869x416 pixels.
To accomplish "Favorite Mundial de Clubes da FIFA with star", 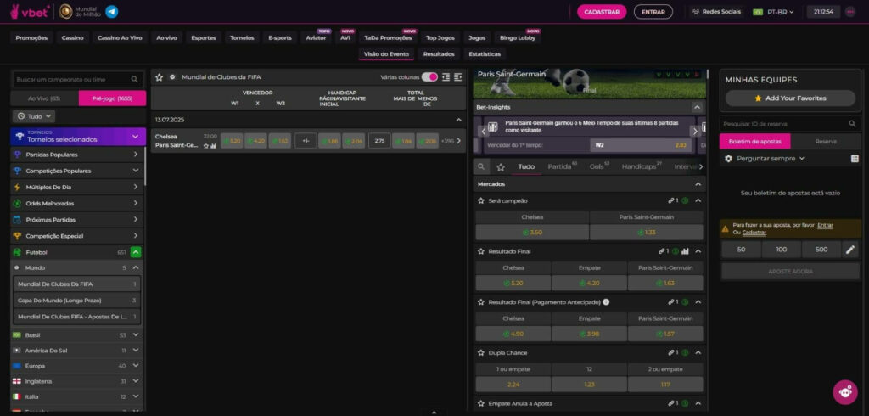I will [x=159, y=77].
